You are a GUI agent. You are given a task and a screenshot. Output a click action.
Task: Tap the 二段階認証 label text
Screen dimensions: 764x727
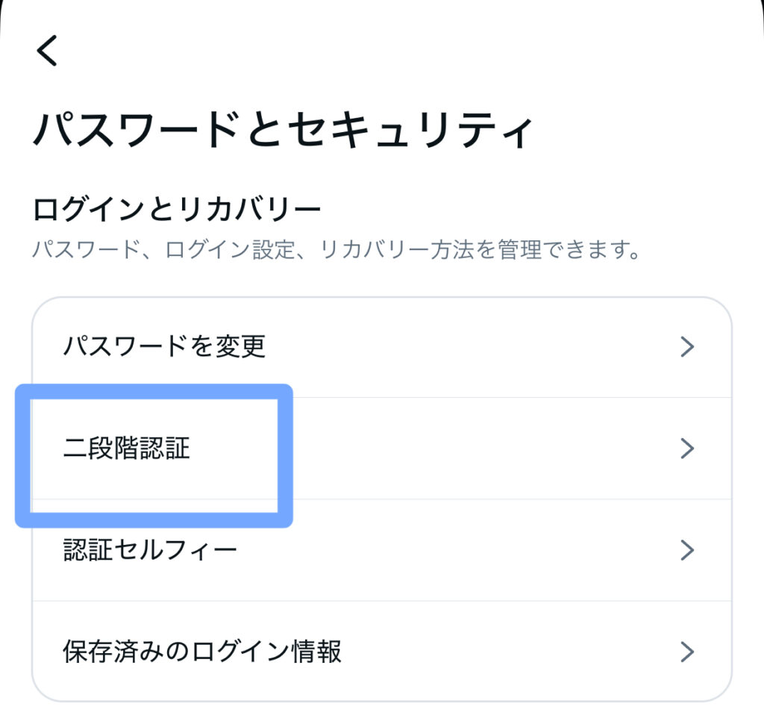127,448
